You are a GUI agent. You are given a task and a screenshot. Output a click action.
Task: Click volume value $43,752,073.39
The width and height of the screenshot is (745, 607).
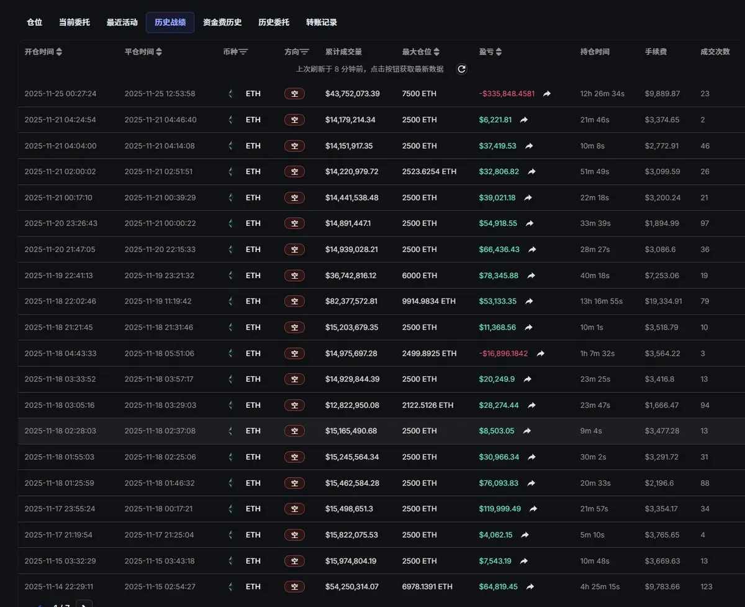click(353, 94)
